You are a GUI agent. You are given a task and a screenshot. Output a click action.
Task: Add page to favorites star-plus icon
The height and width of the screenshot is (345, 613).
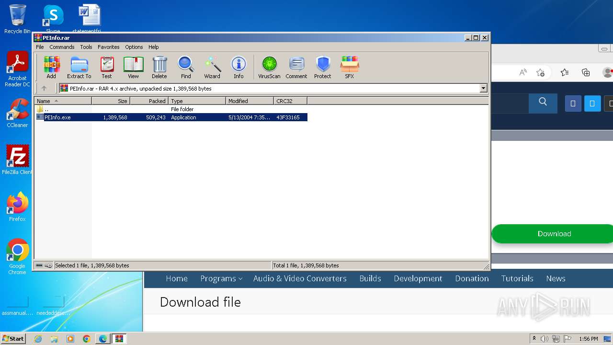541,72
